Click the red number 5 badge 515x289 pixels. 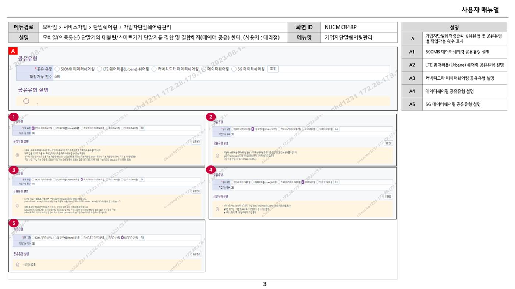pos(14,223)
